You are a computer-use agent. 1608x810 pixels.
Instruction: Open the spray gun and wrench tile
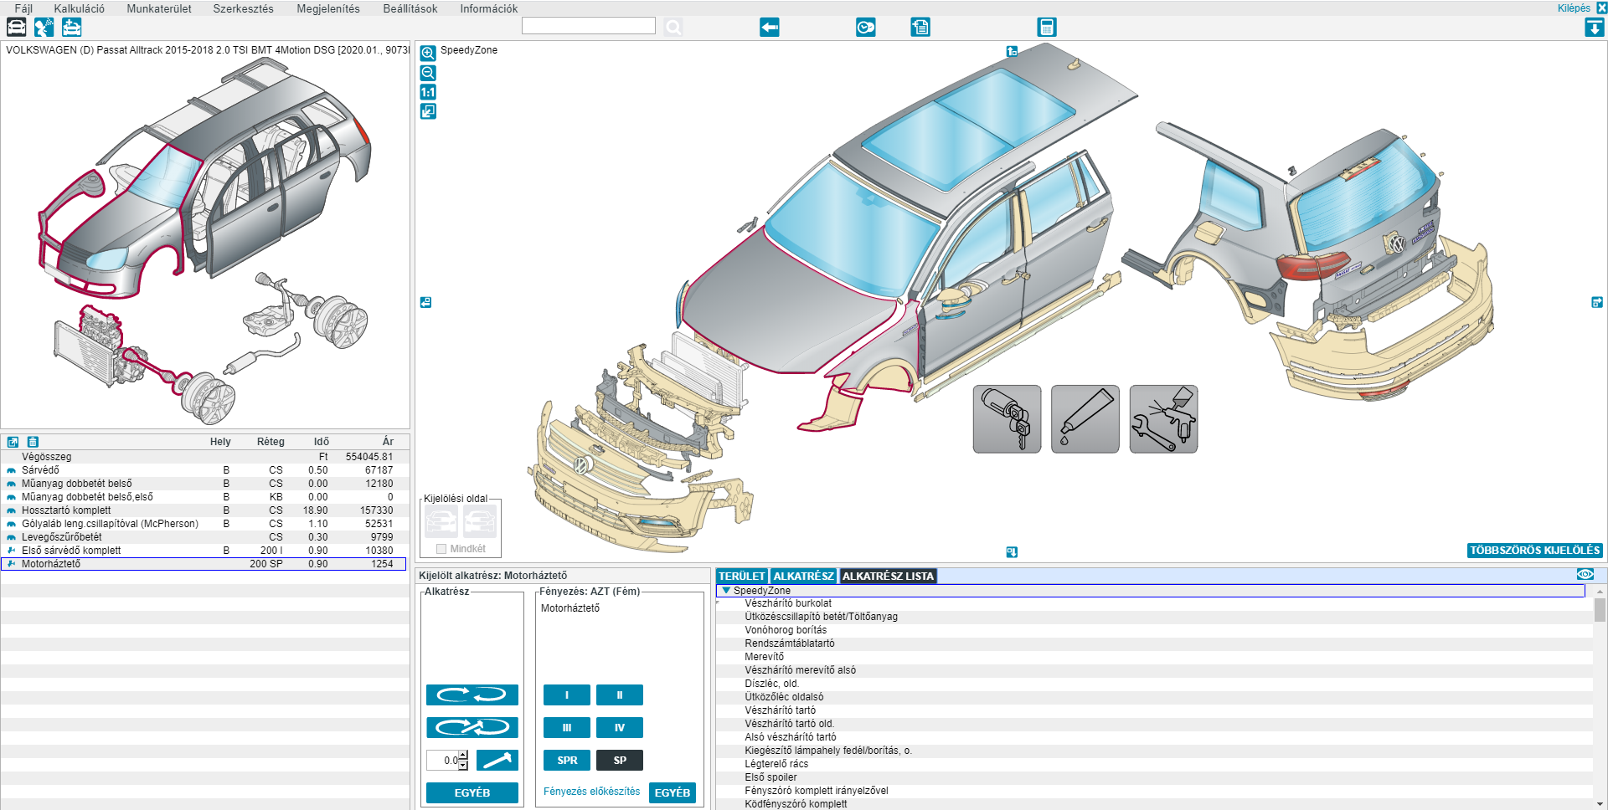click(1163, 419)
